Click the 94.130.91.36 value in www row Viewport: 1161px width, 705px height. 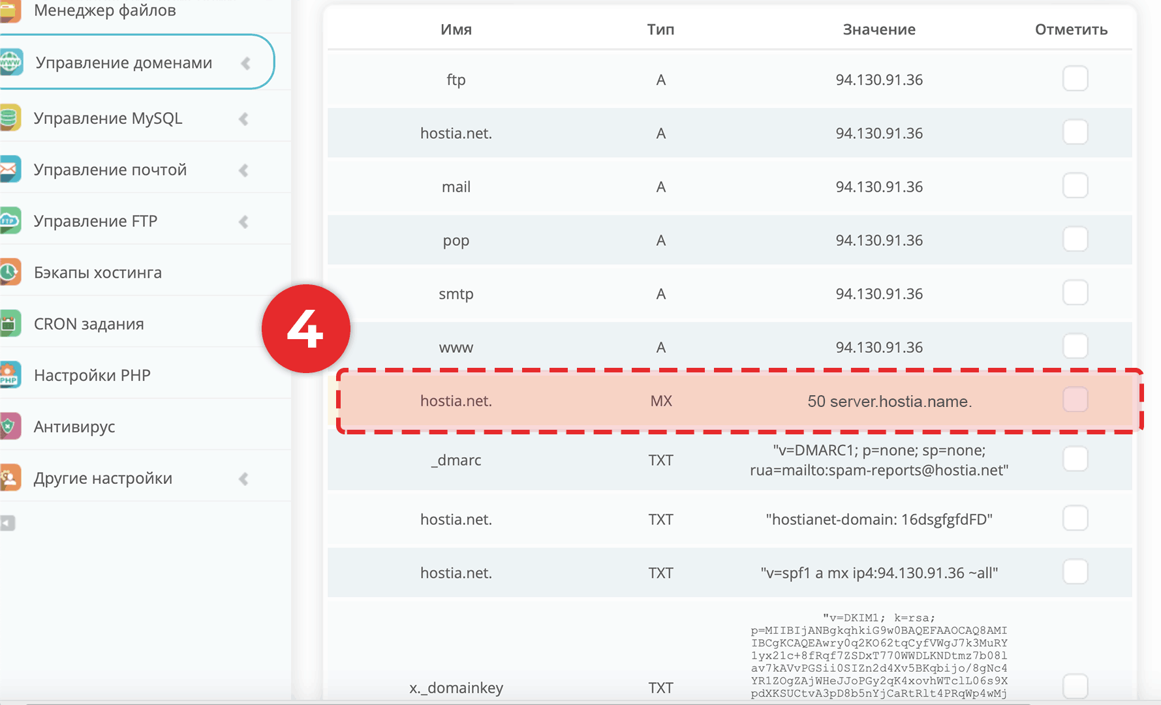click(879, 347)
